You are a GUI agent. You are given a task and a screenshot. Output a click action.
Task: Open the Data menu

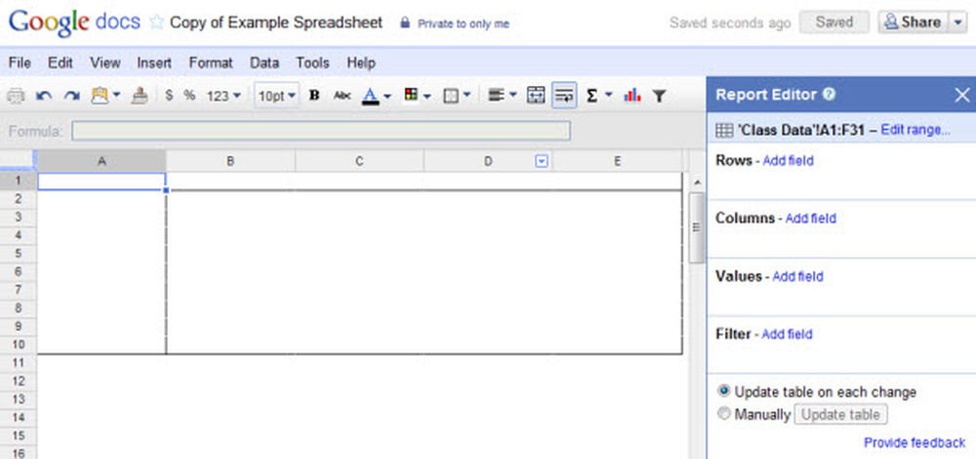click(264, 63)
